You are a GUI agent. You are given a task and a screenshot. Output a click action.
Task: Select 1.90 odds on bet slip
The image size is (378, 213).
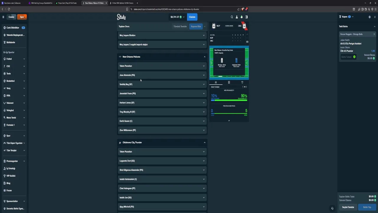[x=373, y=51]
